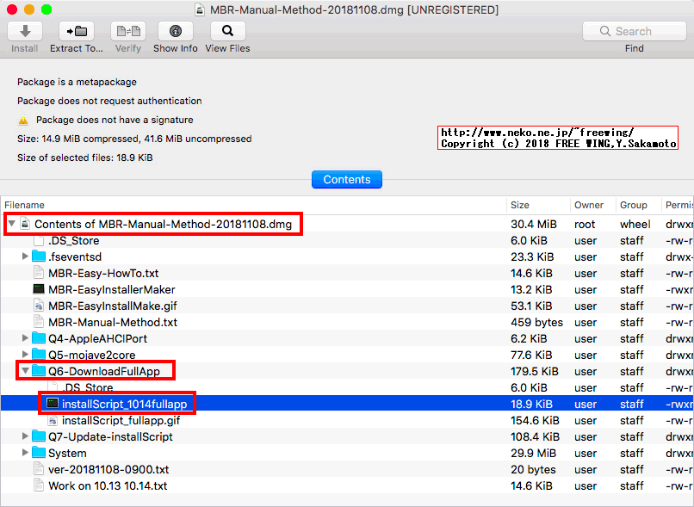Click the Find label under search
Screen dimensions: 694x507
pos(635,49)
